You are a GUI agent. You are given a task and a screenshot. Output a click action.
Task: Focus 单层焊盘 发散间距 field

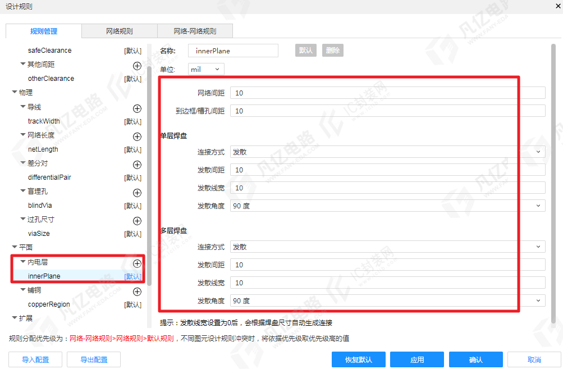(x=388, y=170)
